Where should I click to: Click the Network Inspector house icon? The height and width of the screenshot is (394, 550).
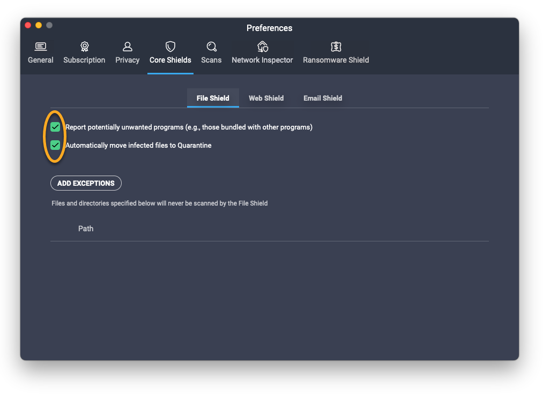[x=262, y=47]
